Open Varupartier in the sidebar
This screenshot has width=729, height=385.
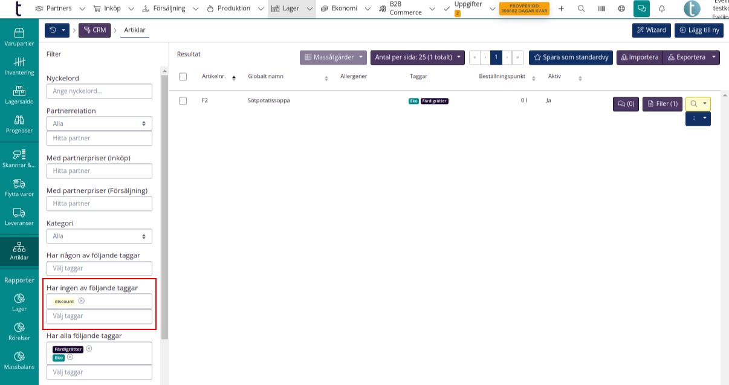pos(19,36)
